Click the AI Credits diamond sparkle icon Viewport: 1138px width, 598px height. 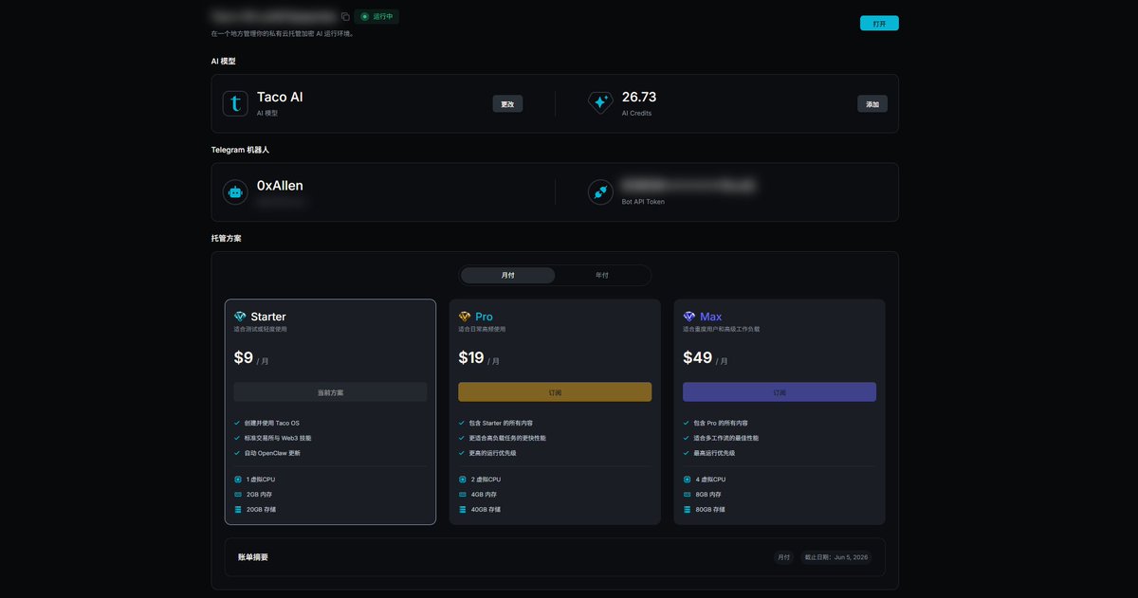600,103
